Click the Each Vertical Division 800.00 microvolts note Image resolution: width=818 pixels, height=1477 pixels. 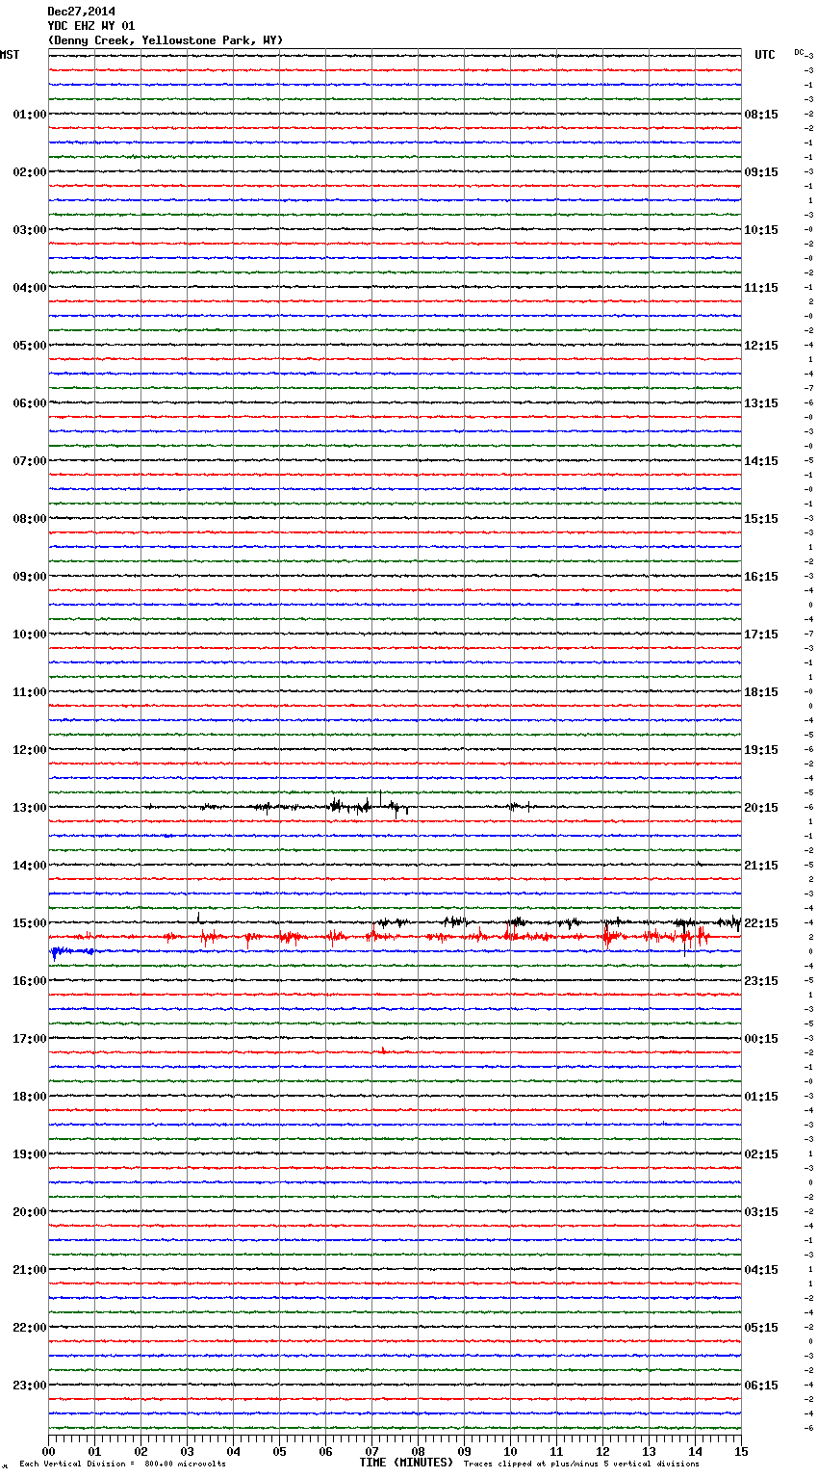(x=122, y=1464)
